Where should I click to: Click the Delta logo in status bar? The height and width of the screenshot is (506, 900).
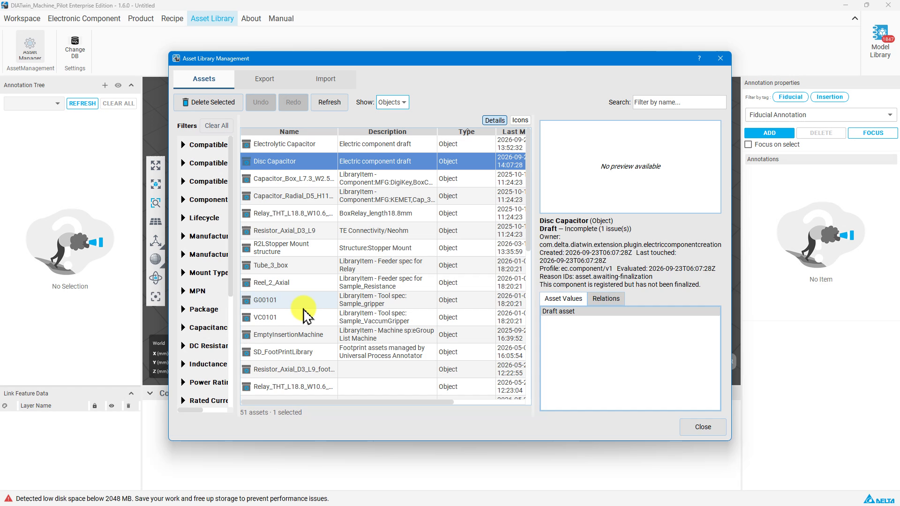click(x=879, y=499)
